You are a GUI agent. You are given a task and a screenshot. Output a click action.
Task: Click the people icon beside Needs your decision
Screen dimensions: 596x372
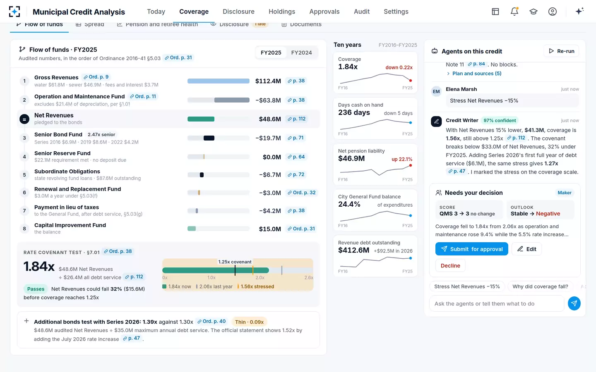pyautogui.click(x=439, y=193)
